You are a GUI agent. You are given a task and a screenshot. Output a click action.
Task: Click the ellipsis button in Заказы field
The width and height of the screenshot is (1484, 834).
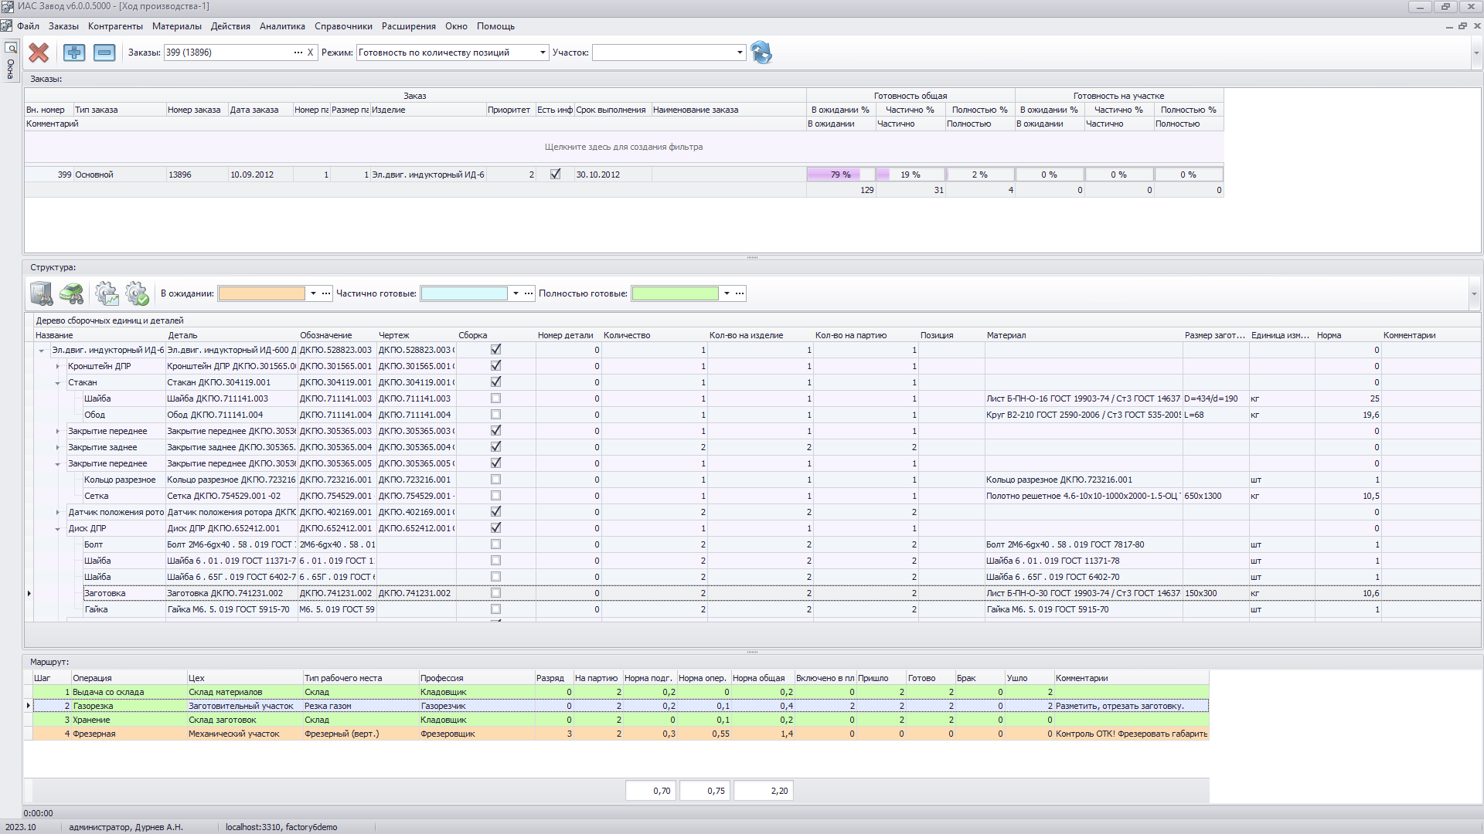coord(298,53)
